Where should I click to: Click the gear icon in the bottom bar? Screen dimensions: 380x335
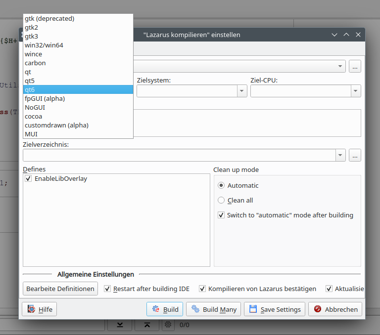click(x=168, y=325)
